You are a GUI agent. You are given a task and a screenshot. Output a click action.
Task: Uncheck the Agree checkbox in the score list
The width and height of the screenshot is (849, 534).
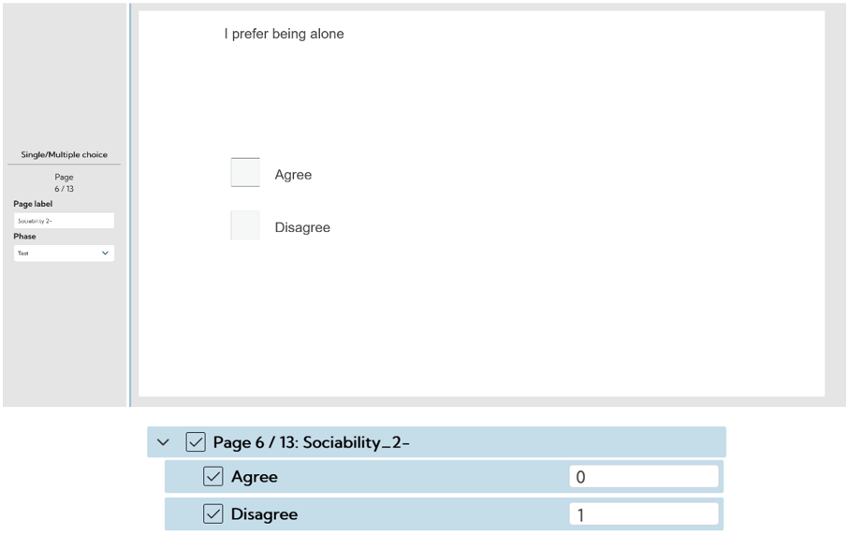tap(213, 477)
